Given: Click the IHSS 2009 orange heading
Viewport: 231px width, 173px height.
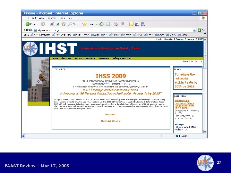Looking at the screenshot, I should click(x=111, y=76).
